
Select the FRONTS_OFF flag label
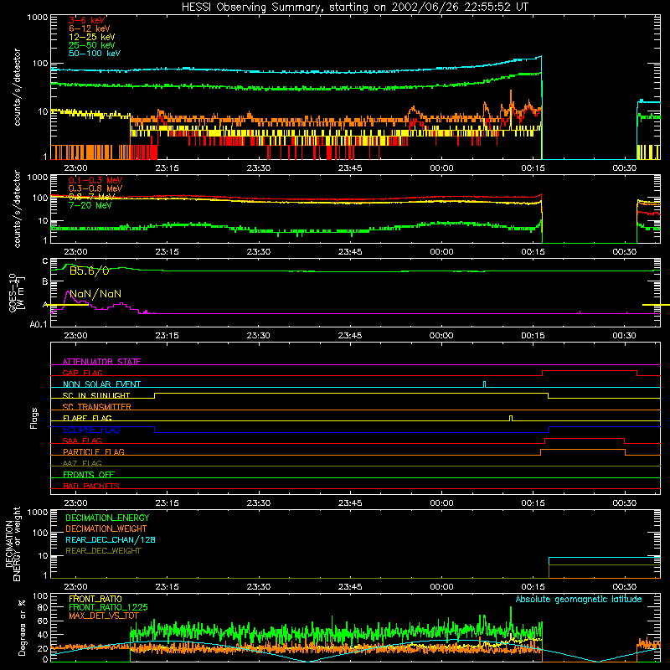pyautogui.click(x=89, y=475)
